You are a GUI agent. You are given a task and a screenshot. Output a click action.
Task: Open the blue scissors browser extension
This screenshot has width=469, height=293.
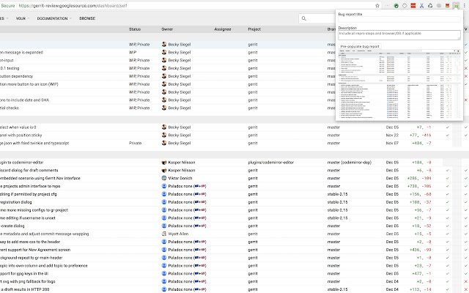click(x=421, y=5)
